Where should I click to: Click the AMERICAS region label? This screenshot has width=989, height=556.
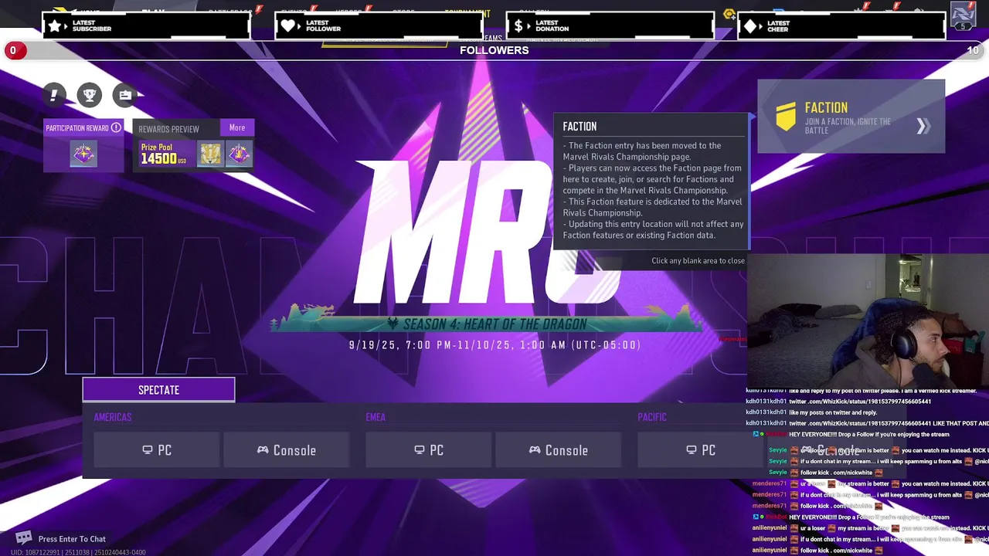(x=113, y=417)
